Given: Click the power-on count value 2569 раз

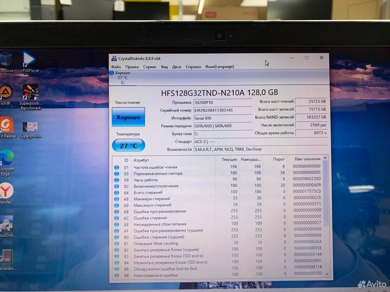Looking at the screenshot, I should coord(311,125).
